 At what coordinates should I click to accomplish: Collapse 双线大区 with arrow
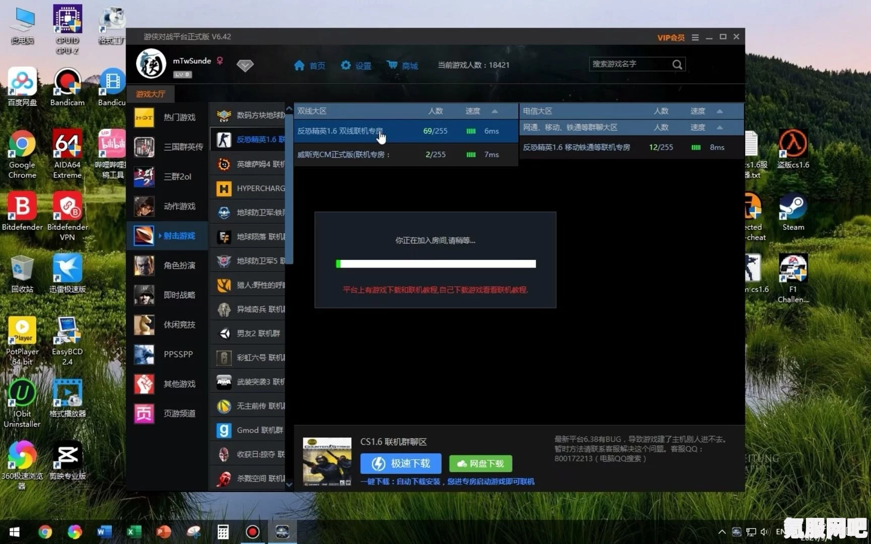point(495,111)
